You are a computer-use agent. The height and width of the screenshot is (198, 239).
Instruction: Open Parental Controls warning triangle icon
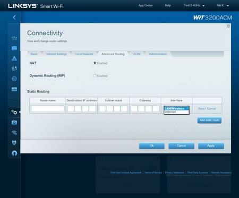click(x=14, y=58)
